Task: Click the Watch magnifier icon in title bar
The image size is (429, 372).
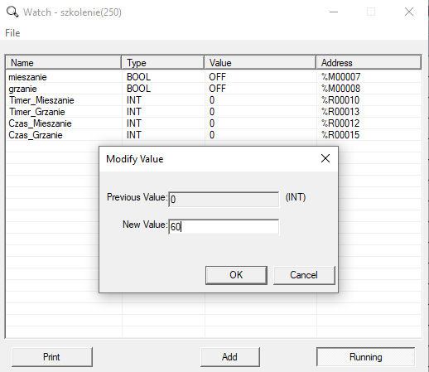Action: click(12, 12)
